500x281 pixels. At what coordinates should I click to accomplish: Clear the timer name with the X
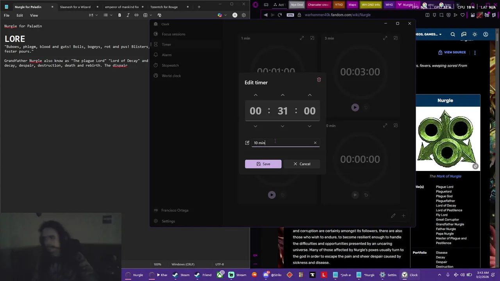(x=315, y=143)
